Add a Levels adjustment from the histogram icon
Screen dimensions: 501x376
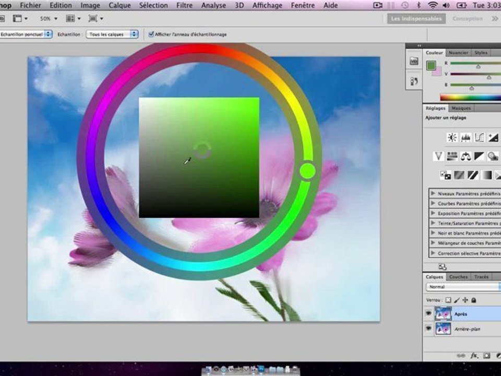point(466,137)
